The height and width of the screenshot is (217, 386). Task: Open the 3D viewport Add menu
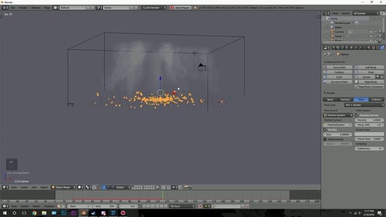[x=34, y=187]
